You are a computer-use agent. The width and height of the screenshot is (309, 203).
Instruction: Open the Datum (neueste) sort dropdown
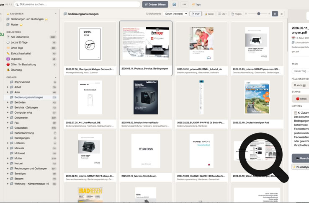click(x=175, y=13)
